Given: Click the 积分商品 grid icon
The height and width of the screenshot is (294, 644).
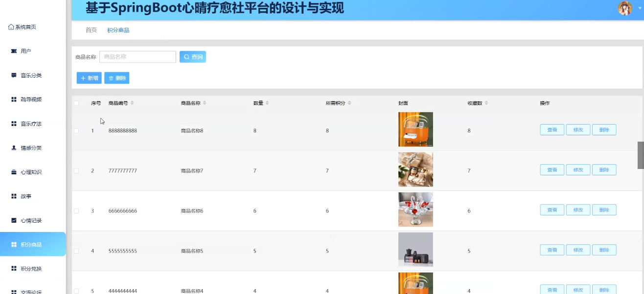Looking at the screenshot, I should pyautogui.click(x=14, y=245).
